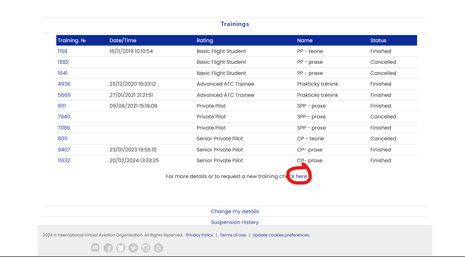Viewport: 465px width, 257px height.
Task: Click 'SPP - praxe' in row 7040
Action: [311, 117]
